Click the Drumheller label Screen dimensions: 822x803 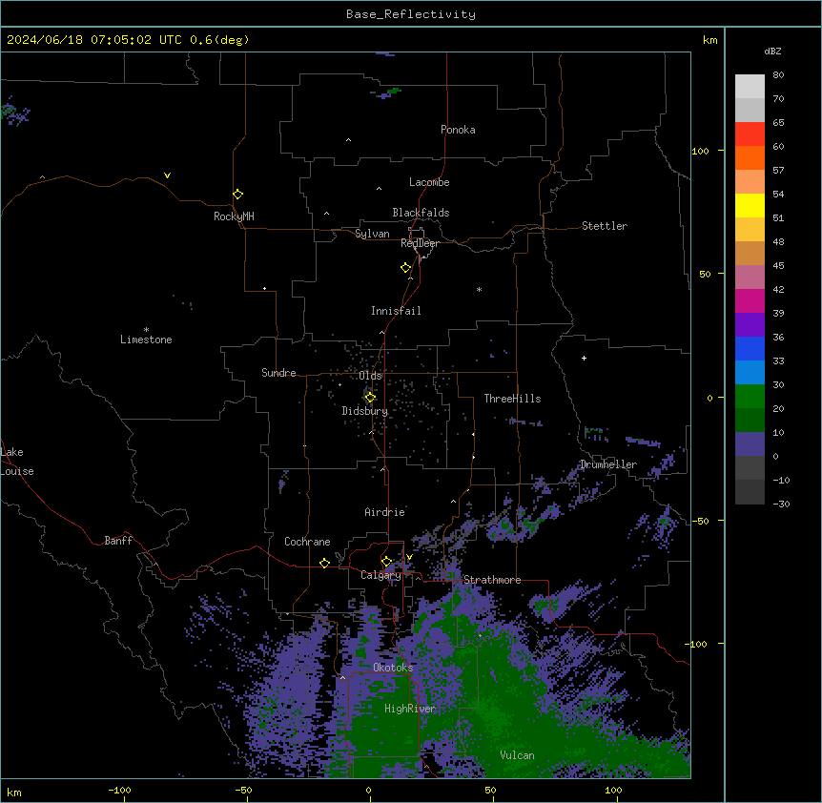(608, 464)
